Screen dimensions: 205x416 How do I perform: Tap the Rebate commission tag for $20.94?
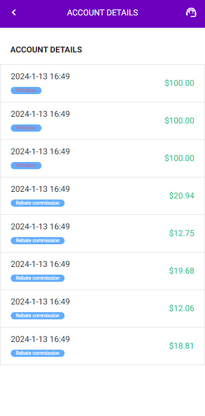coord(37,203)
